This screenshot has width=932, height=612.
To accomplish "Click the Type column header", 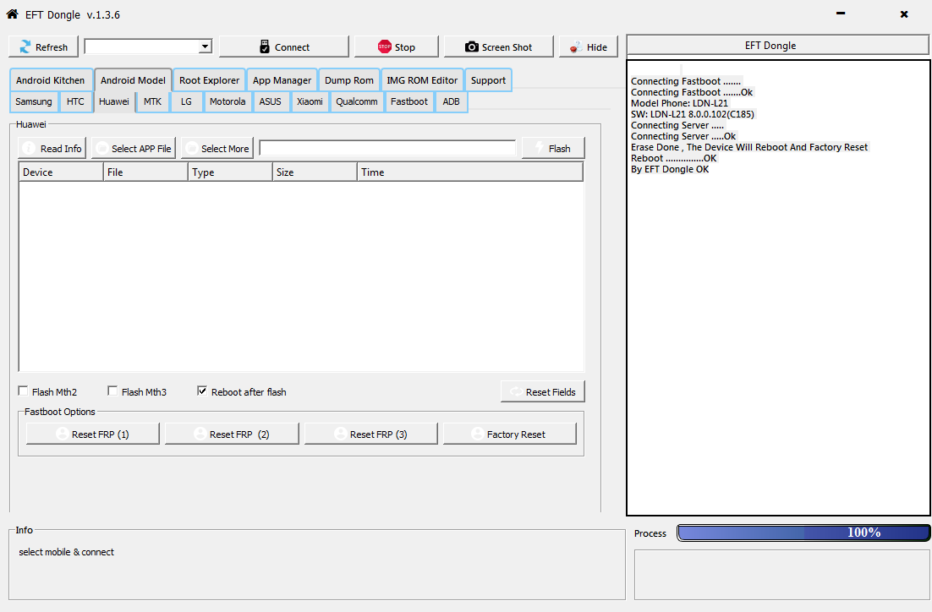I will click(230, 172).
